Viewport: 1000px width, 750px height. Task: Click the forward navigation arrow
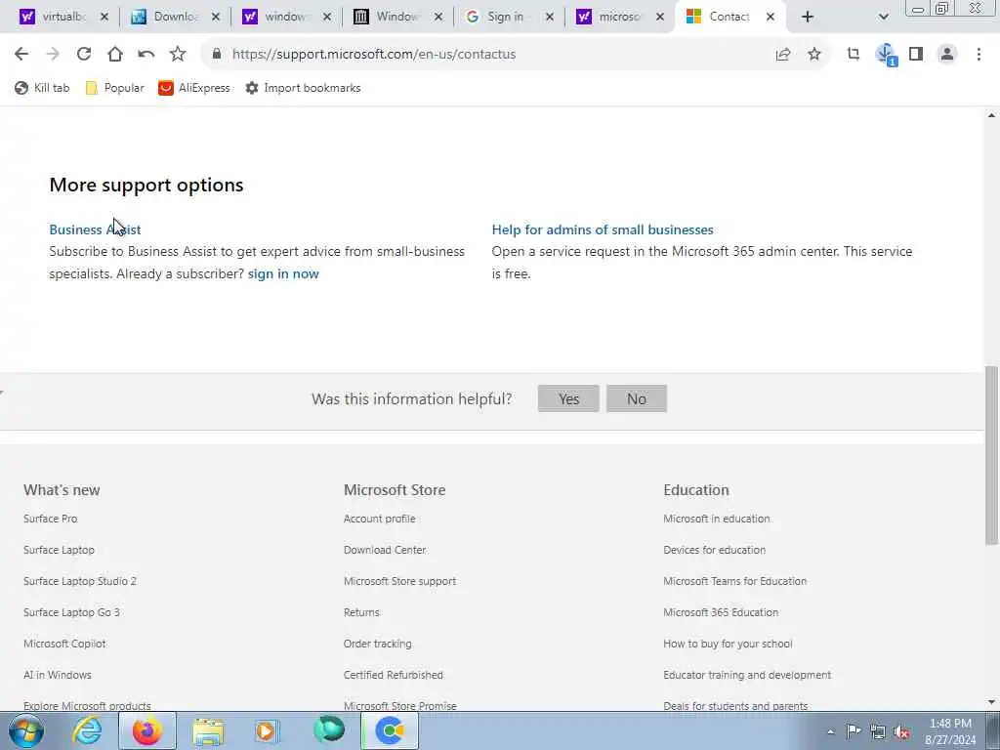tap(53, 55)
